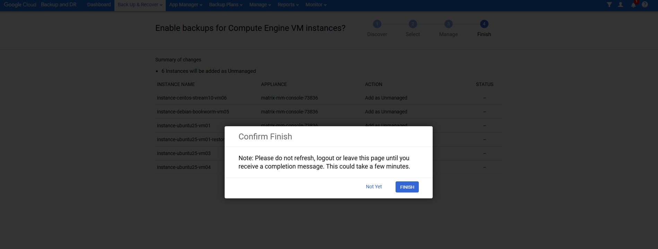Click the Select step circle
The image size is (658, 249).
(413, 24)
